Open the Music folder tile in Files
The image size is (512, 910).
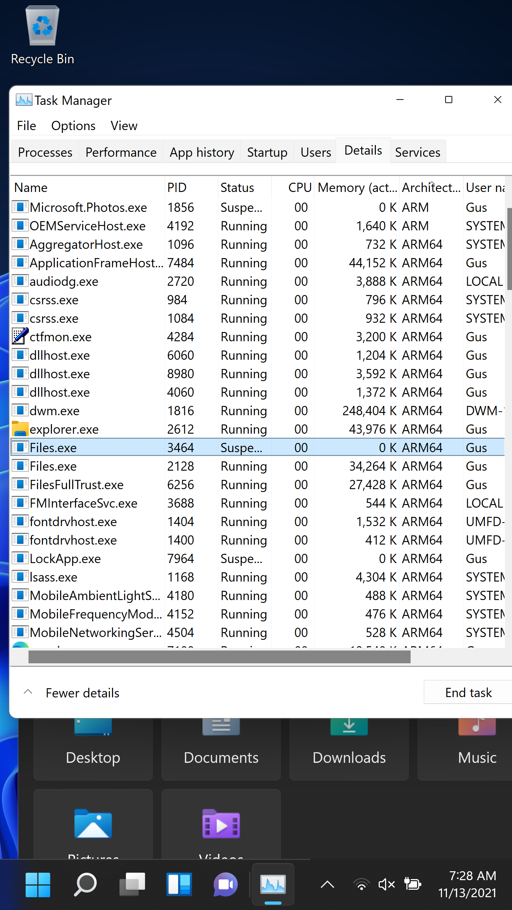coord(465,749)
